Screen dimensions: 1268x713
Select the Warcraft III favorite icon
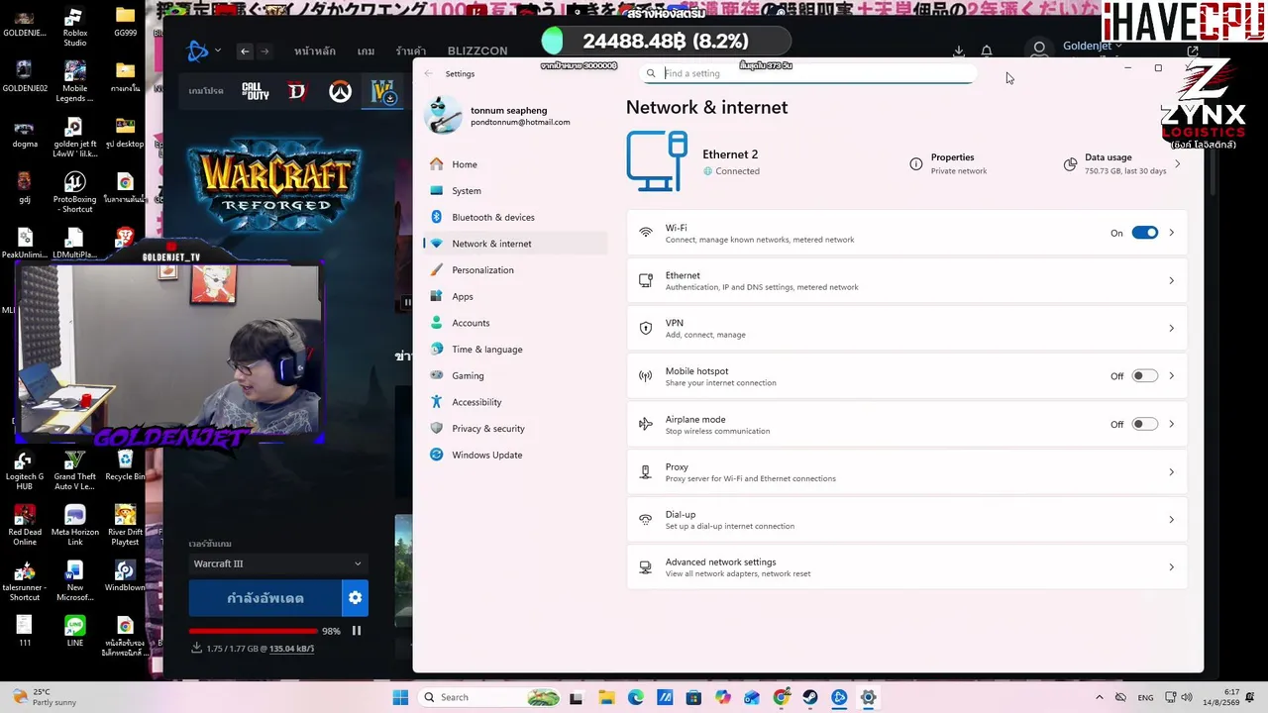[x=382, y=92]
